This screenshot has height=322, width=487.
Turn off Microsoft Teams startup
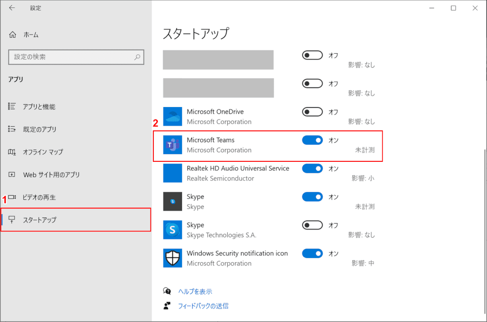[312, 140]
